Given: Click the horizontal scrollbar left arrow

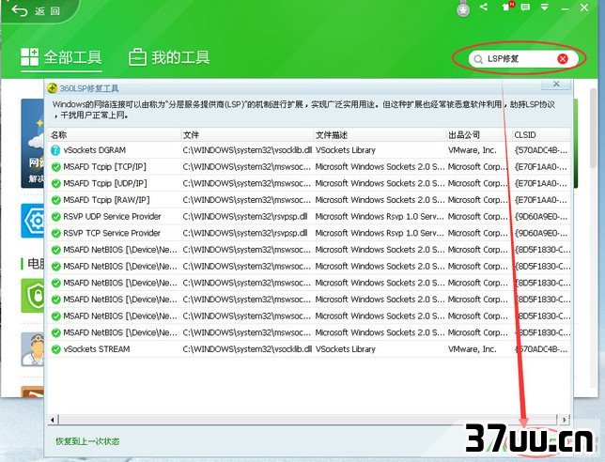Looking at the screenshot, I should [53, 420].
